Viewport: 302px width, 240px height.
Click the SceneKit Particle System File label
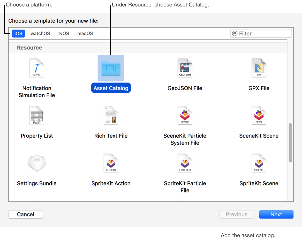tap(185, 139)
